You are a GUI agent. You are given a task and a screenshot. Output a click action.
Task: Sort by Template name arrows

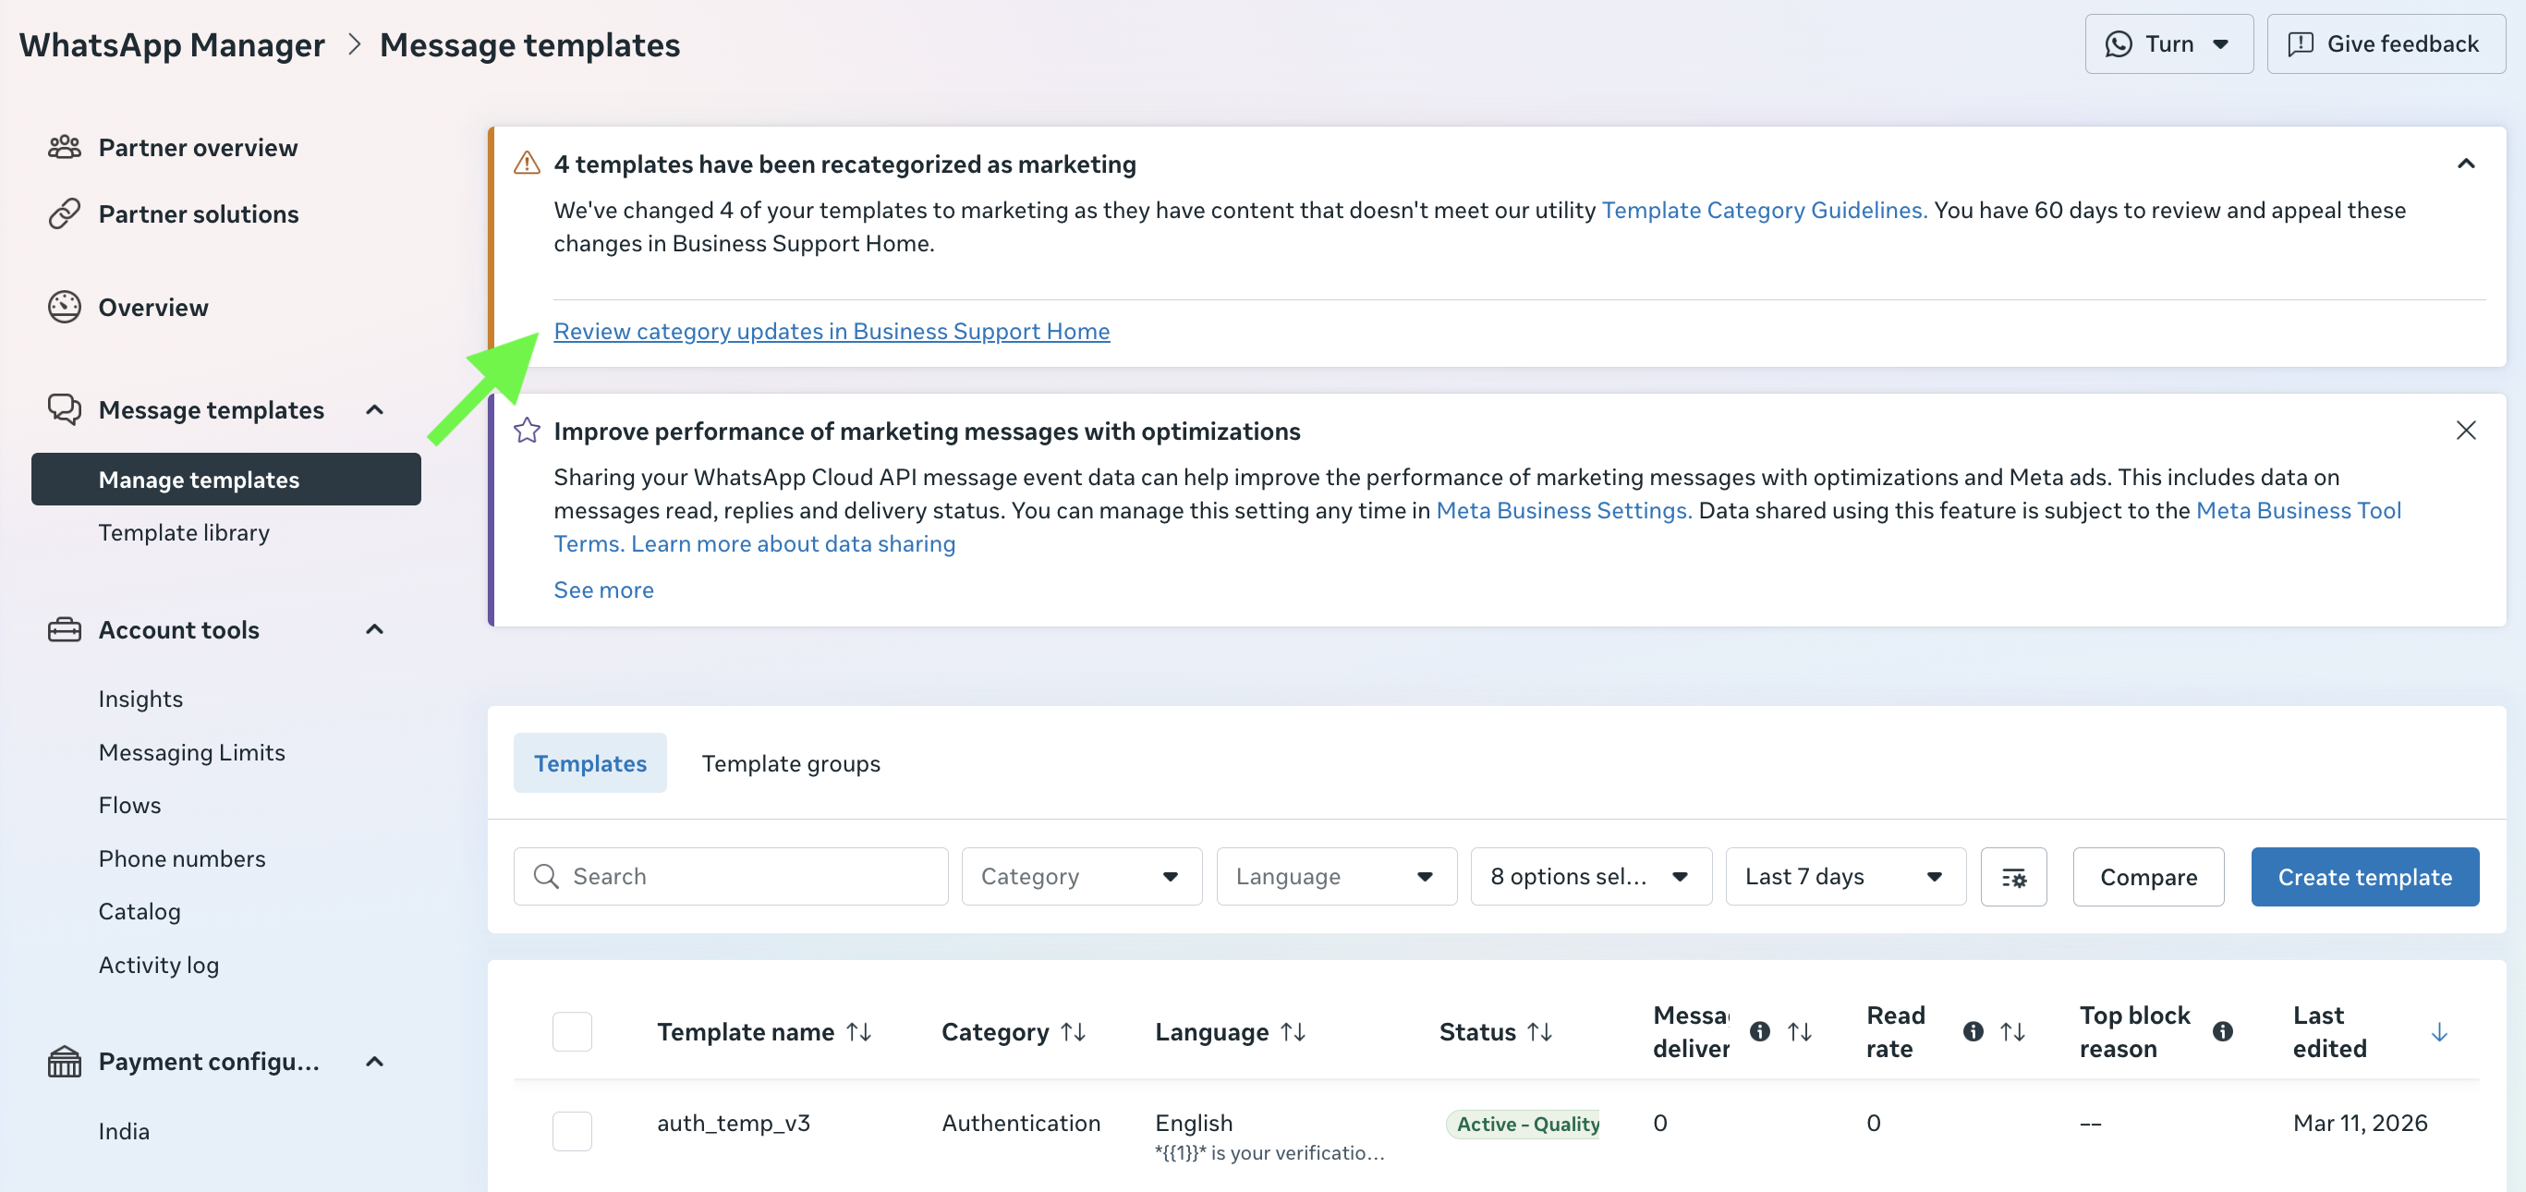point(859,1031)
